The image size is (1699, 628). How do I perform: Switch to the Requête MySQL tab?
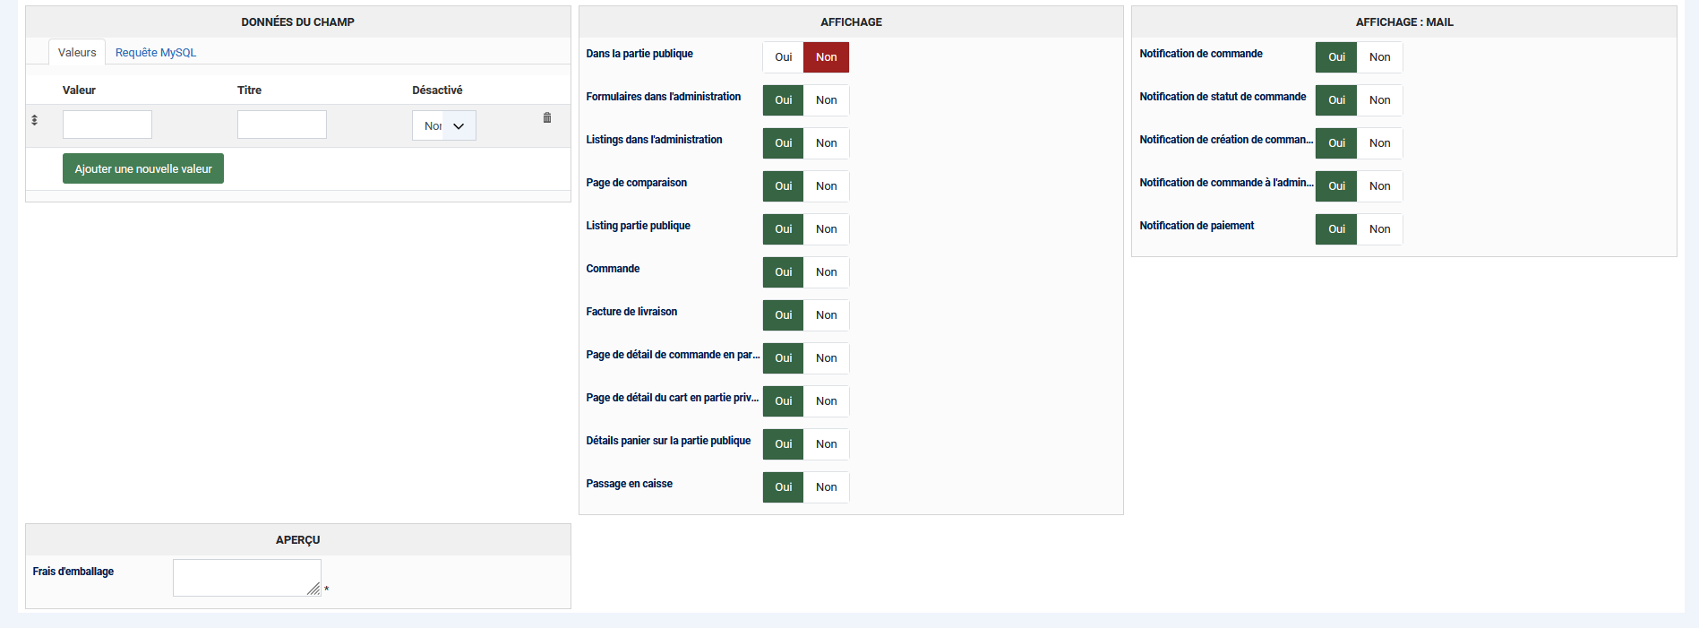point(156,53)
